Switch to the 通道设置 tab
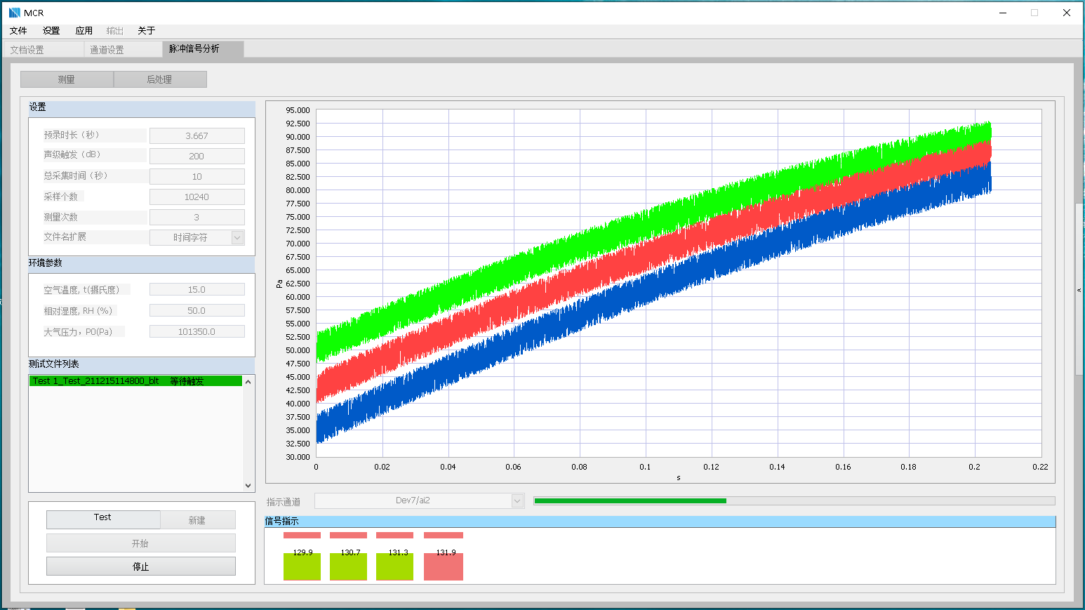 pyautogui.click(x=107, y=50)
